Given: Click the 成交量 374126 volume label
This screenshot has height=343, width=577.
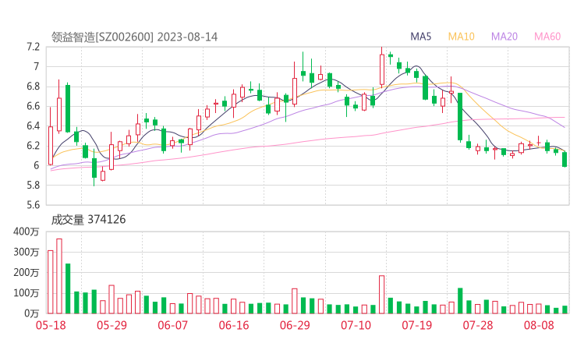Looking at the screenshot, I should click(x=88, y=220).
